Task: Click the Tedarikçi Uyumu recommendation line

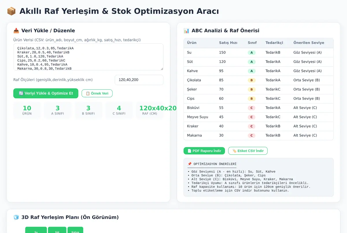Action: click(248, 183)
